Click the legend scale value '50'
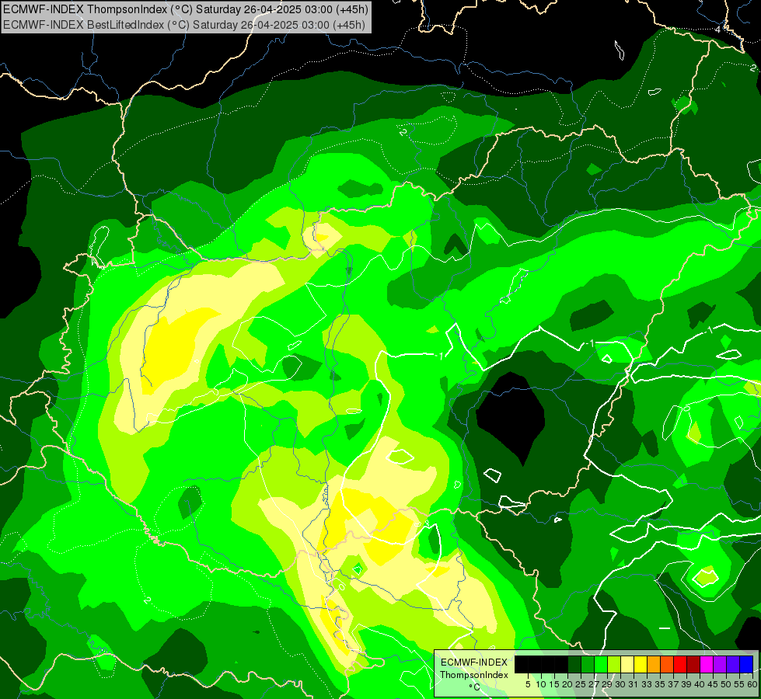The image size is (761, 699). (726, 684)
